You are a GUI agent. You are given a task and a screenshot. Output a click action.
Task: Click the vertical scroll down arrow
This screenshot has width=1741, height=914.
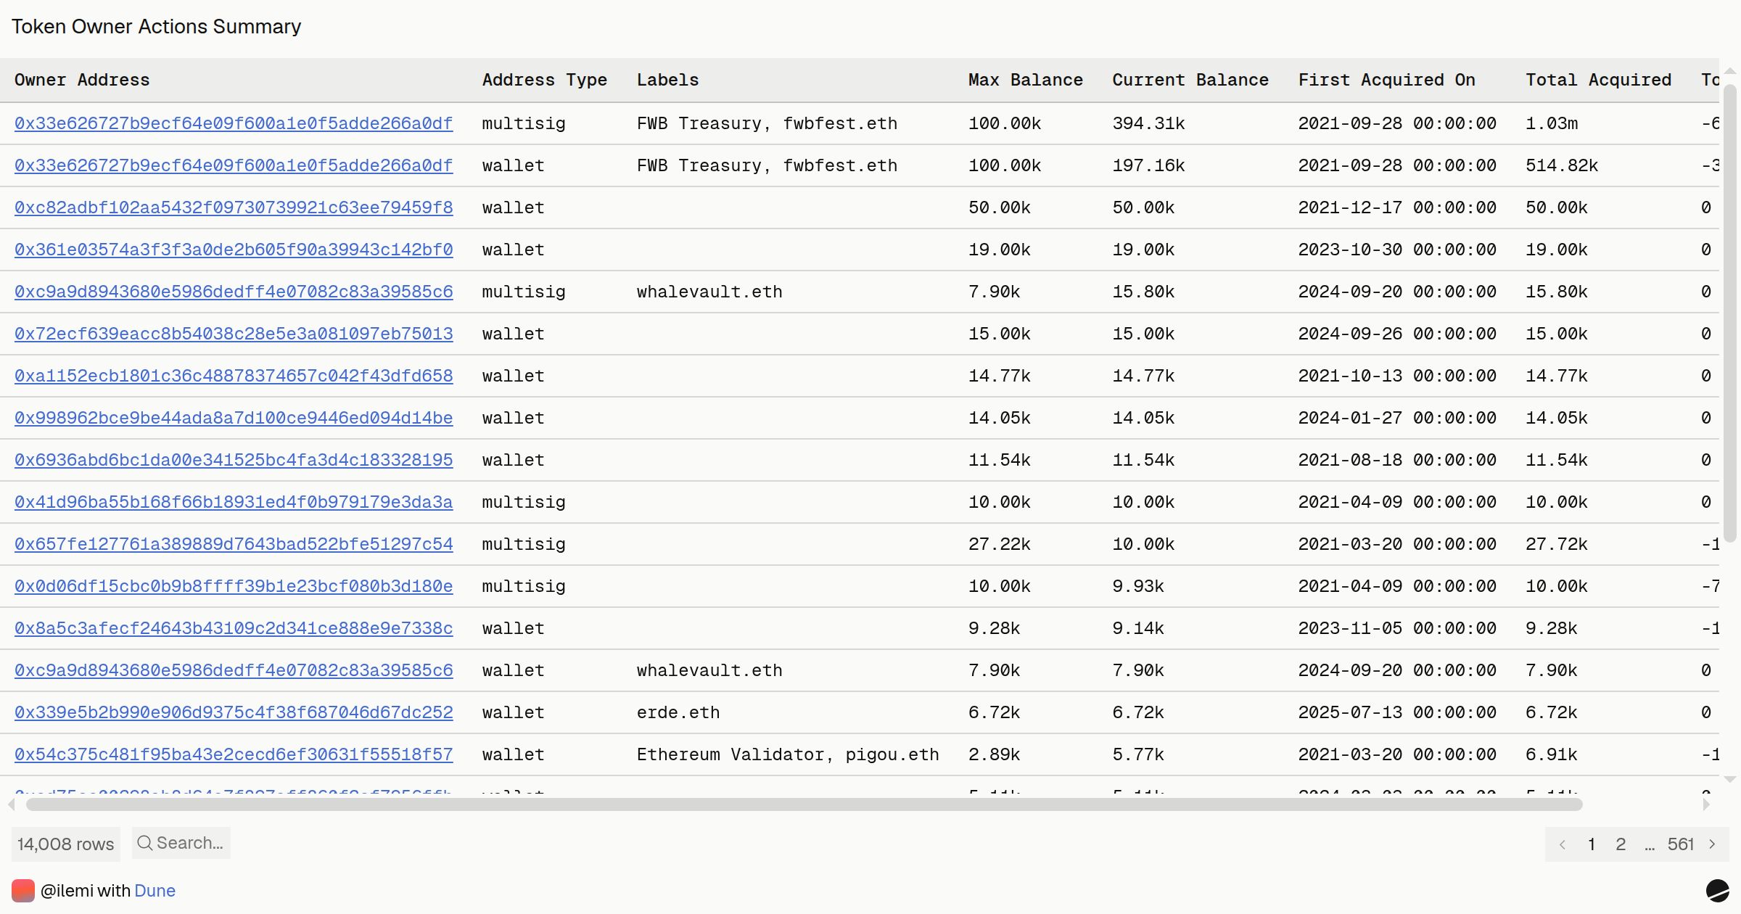(1730, 780)
